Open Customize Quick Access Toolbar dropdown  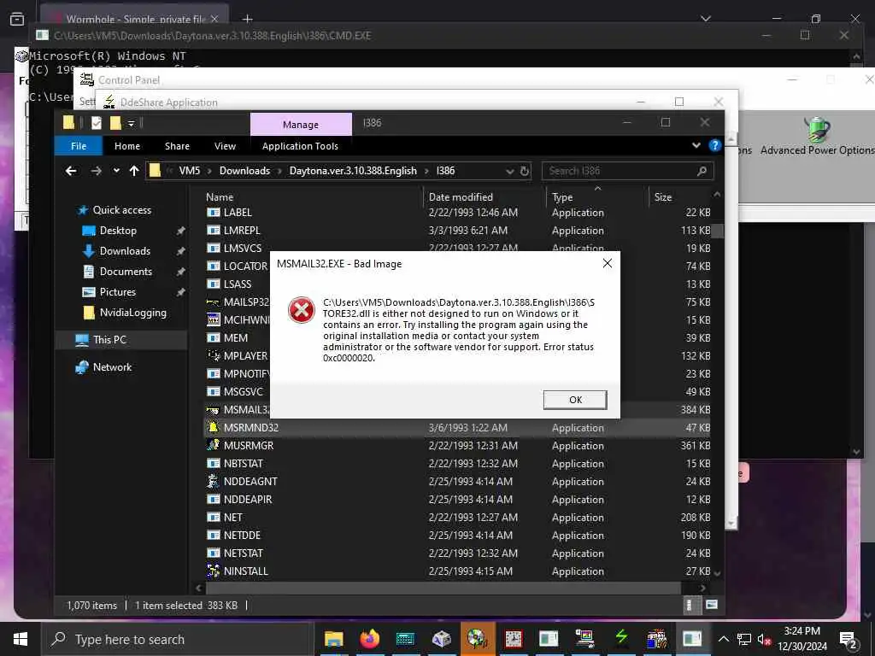point(131,123)
